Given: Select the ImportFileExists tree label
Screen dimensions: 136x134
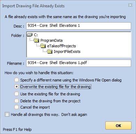Looking at the screenshot, I should tap(67, 52).
